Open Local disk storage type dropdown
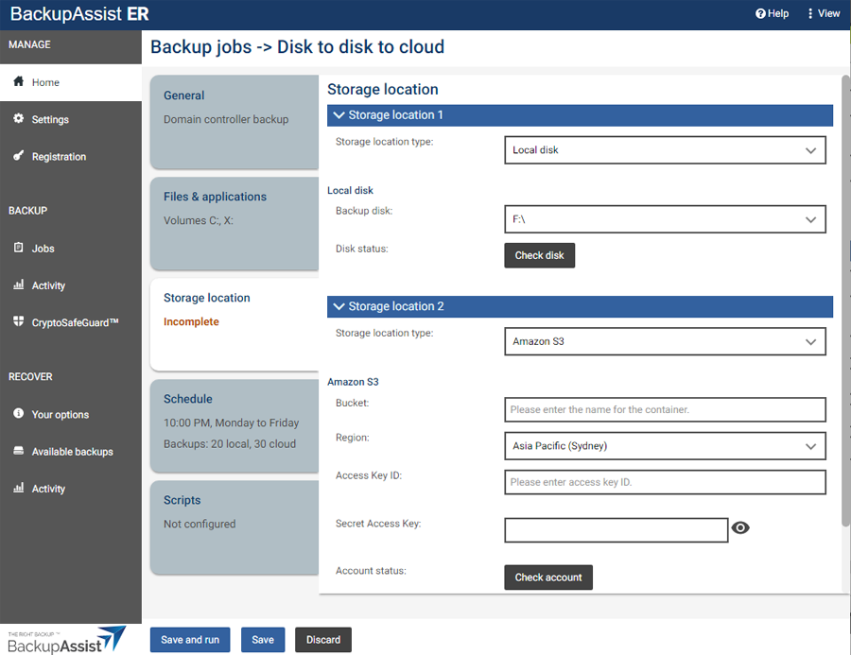 point(665,149)
